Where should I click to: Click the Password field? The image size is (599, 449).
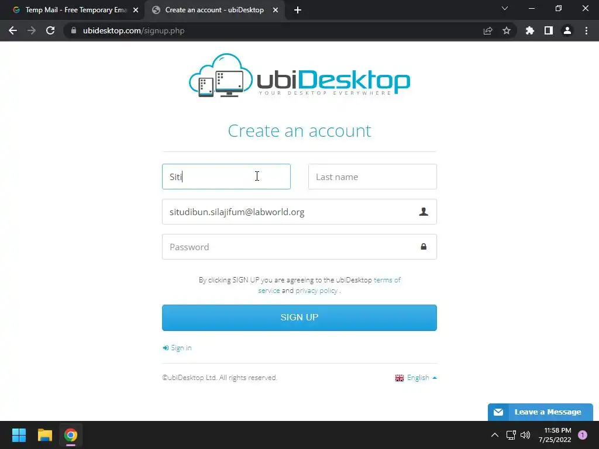click(299, 247)
